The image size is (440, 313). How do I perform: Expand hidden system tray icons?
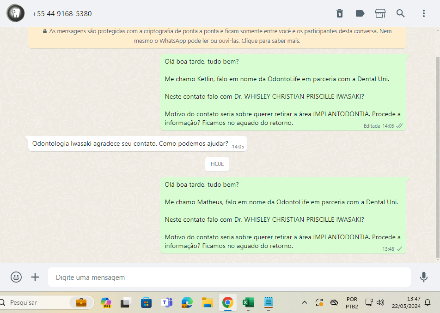click(x=305, y=302)
